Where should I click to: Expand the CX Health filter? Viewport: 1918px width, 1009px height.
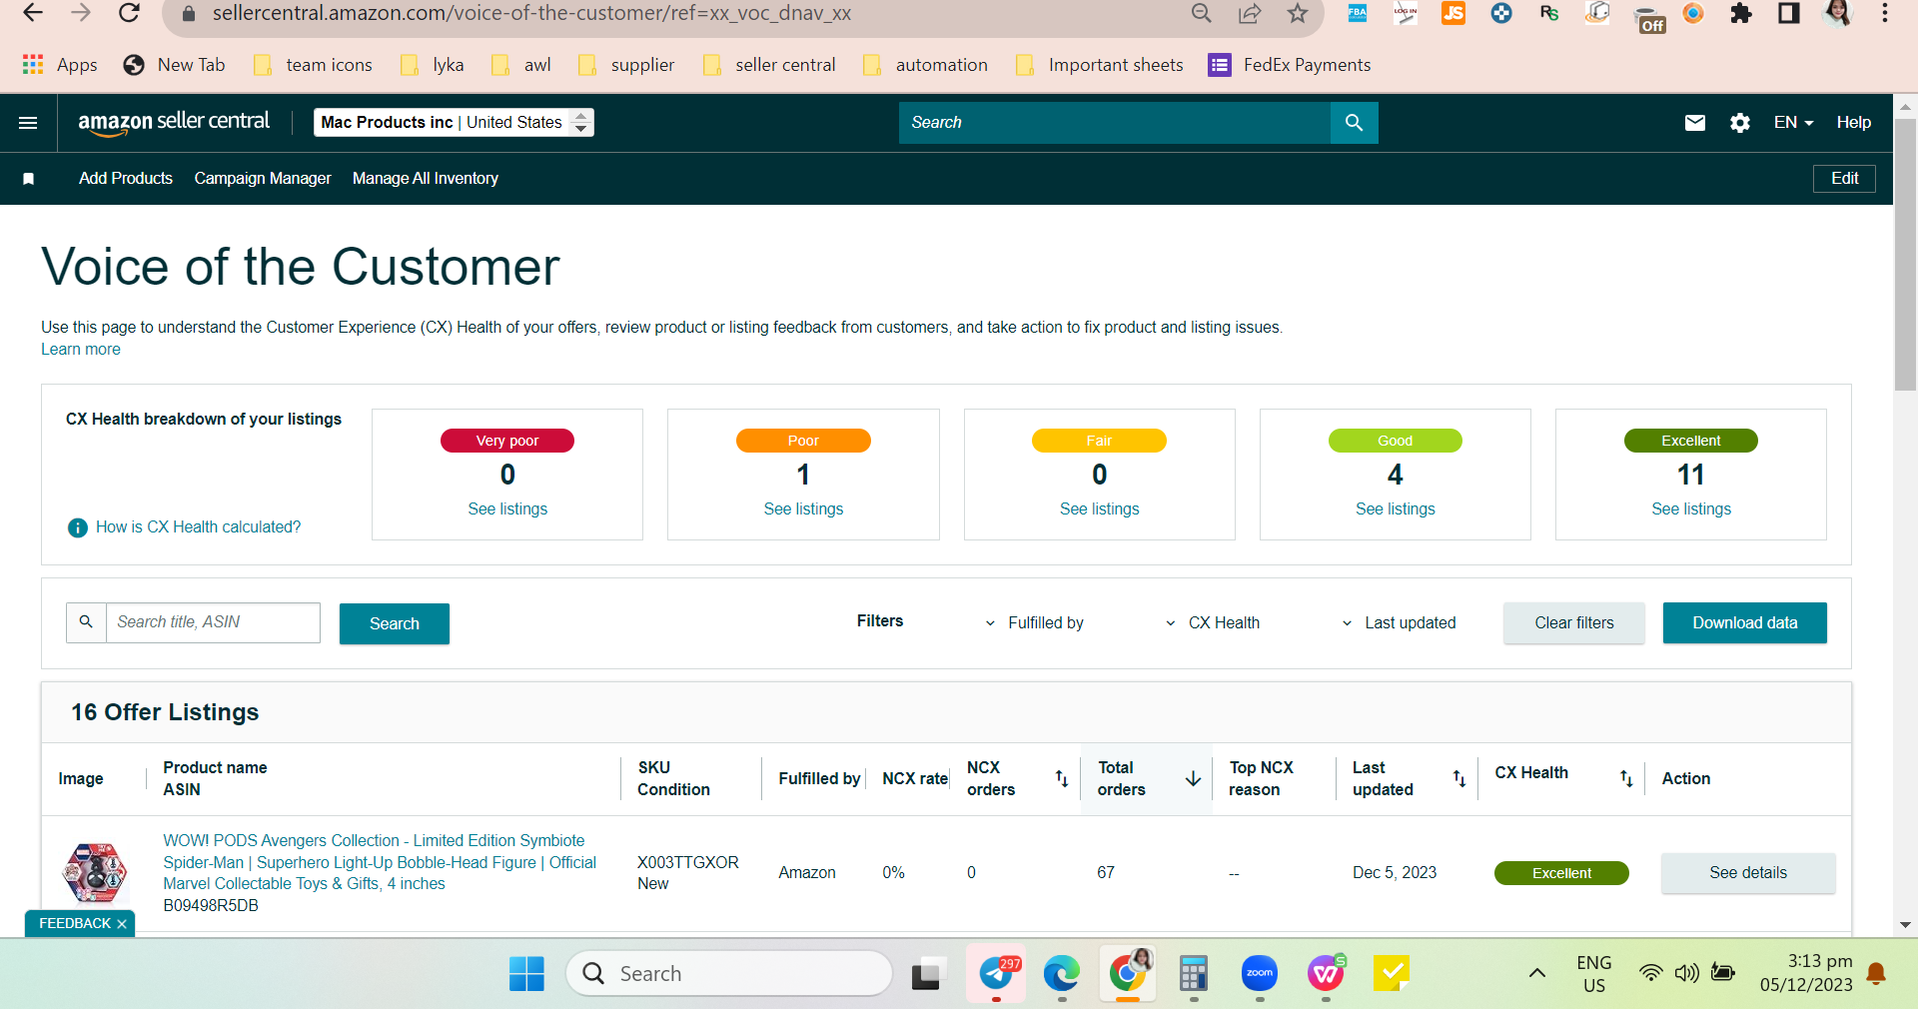(x=1213, y=623)
